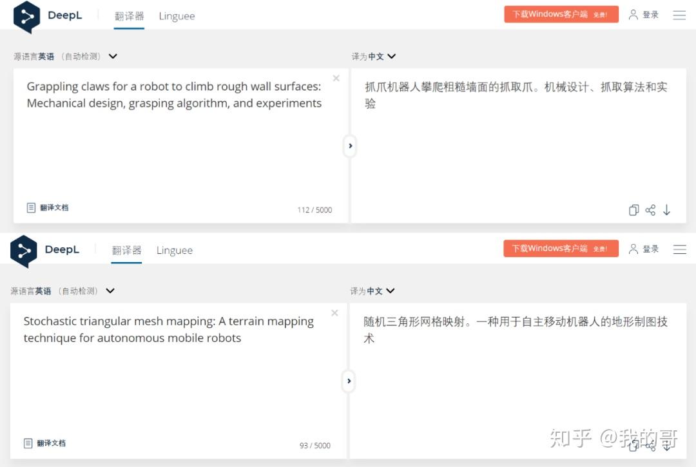Click the DeepL logo in the header

pos(48,15)
